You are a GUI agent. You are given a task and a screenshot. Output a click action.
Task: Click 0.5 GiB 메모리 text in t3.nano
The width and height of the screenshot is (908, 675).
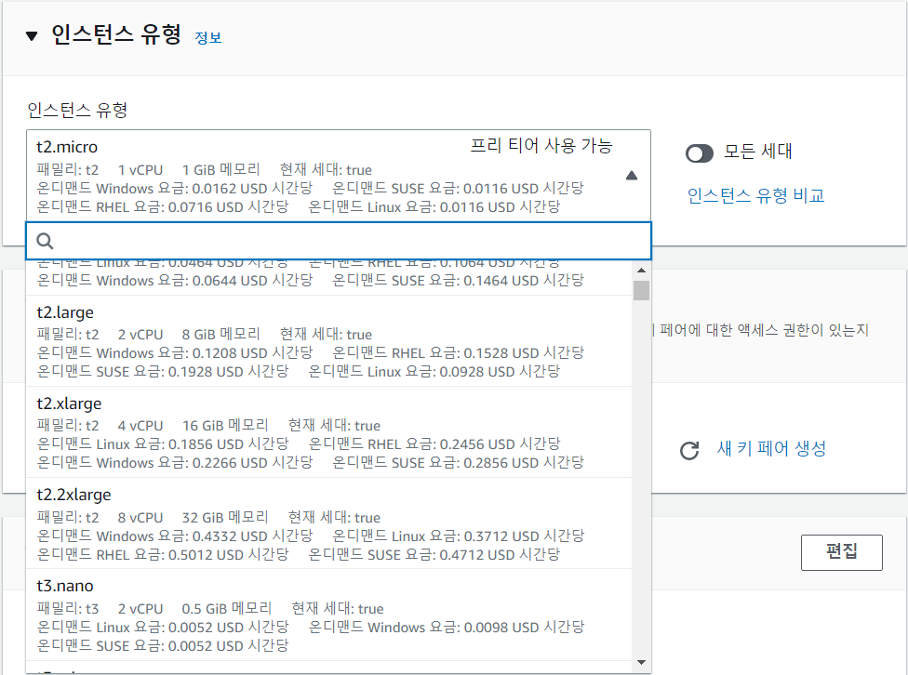tap(226, 608)
